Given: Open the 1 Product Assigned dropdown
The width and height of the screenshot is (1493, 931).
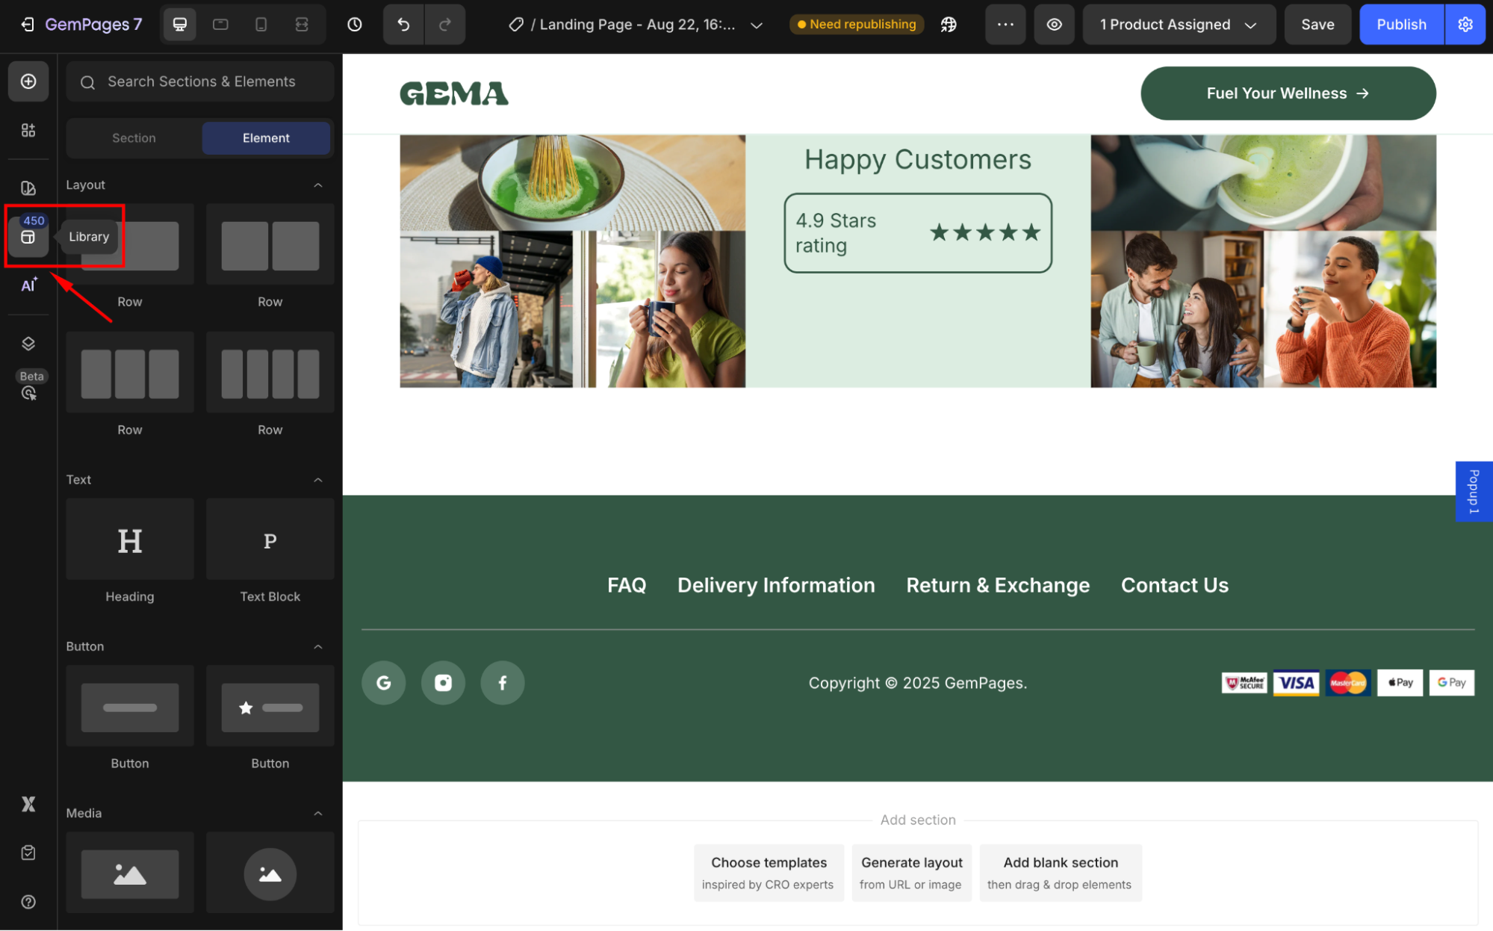Looking at the screenshot, I should (1178, 25).
